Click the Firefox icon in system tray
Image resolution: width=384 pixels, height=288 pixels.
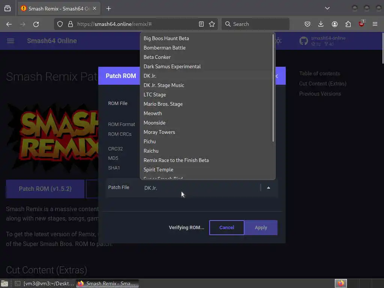(x=341, y=283)
